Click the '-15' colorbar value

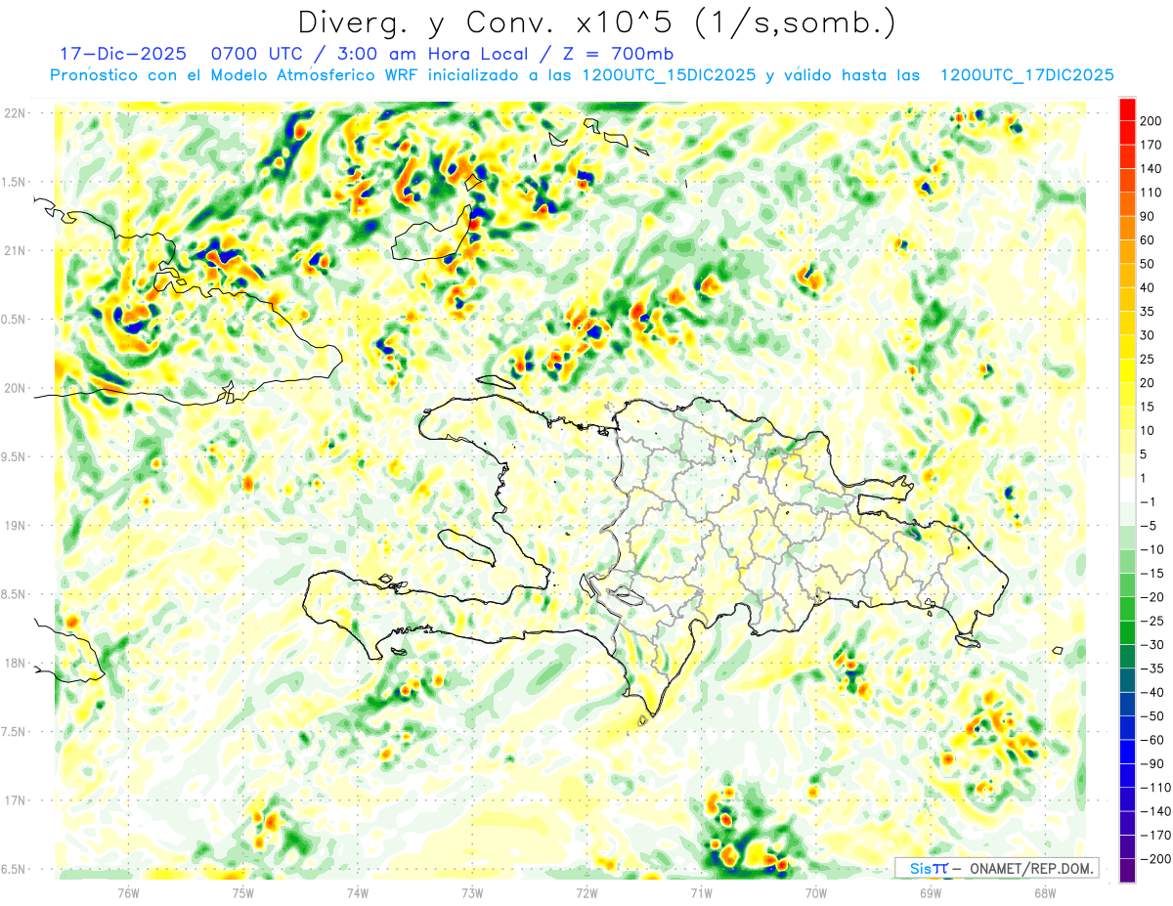[1151, 574]
